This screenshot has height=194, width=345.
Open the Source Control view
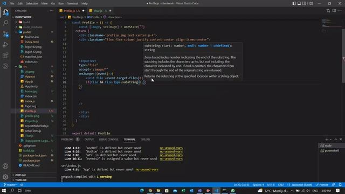5,34
